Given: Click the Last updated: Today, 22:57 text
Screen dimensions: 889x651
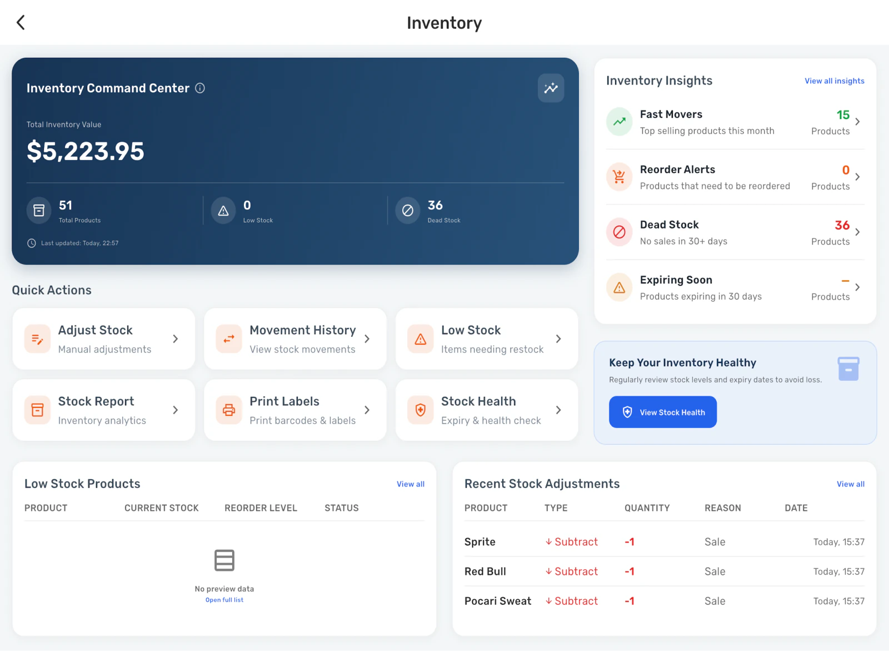Looking at the screenshot, I should (x=79, y=243).
